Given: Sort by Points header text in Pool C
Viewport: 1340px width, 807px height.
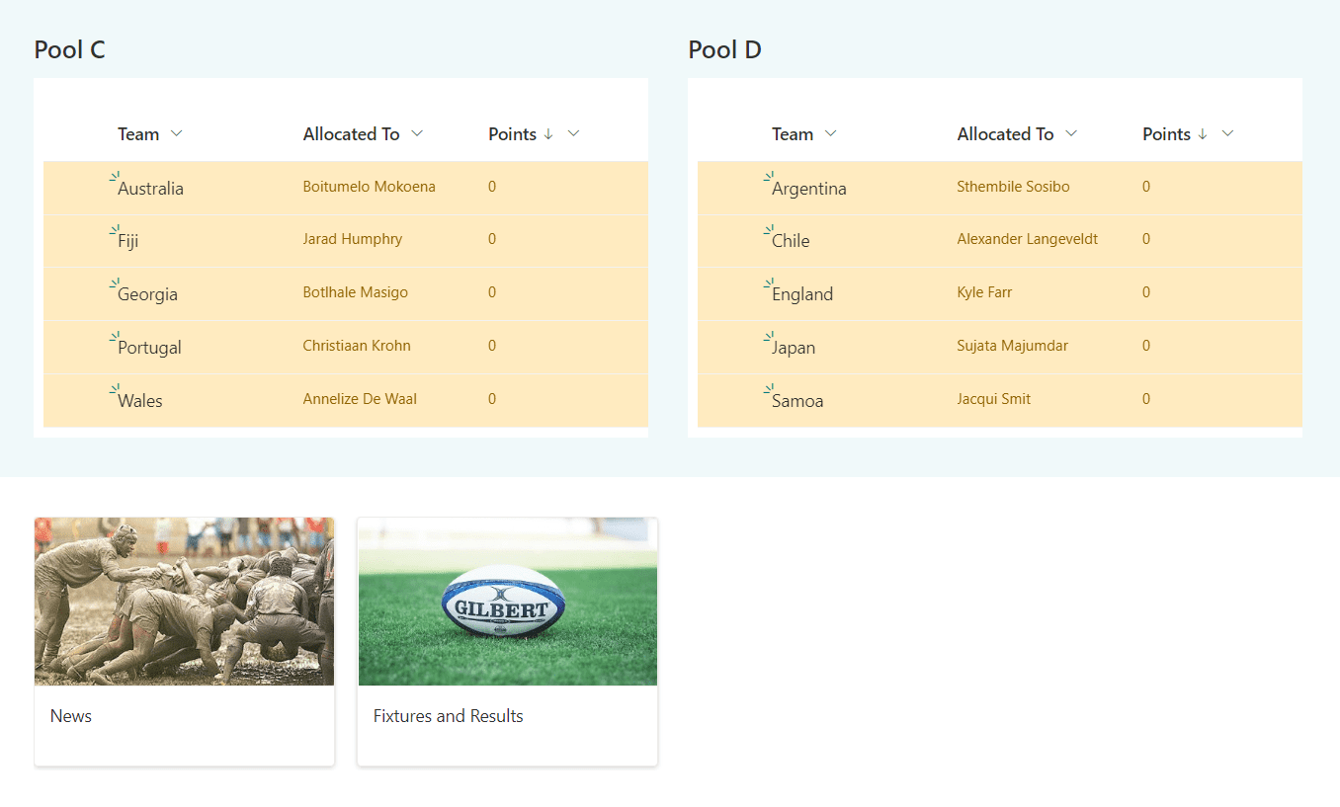Looking at the screenshot, I should [512, 134].
